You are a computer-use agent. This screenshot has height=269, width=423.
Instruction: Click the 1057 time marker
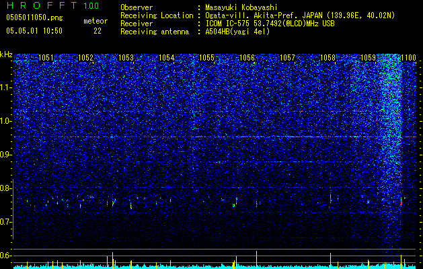tap(287, 58)
